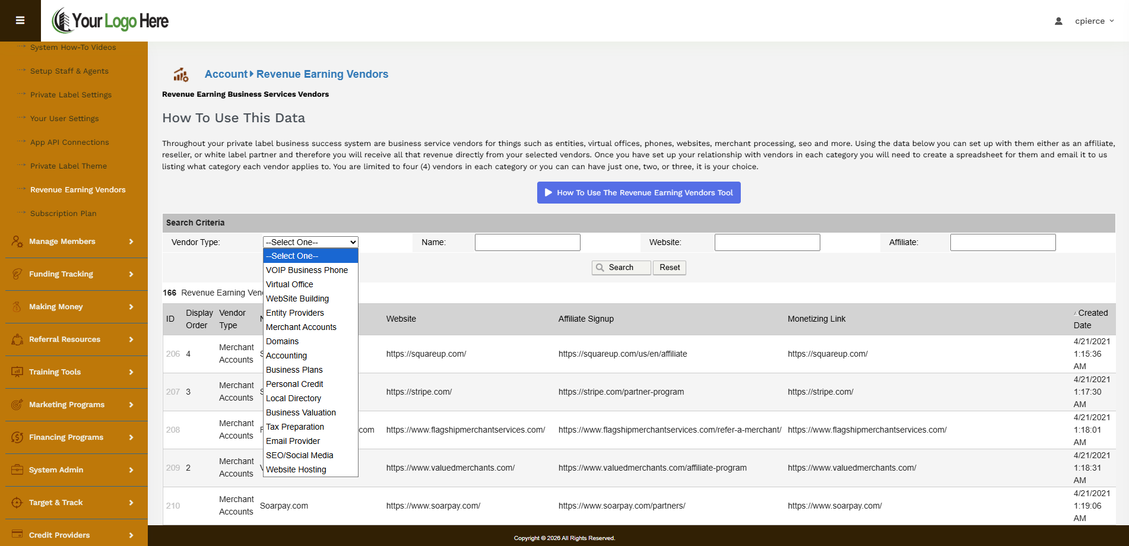The image size is (1129, 546).
Task: Click the Target & Track crosshair icon
Action: click(x=17, y=503)
